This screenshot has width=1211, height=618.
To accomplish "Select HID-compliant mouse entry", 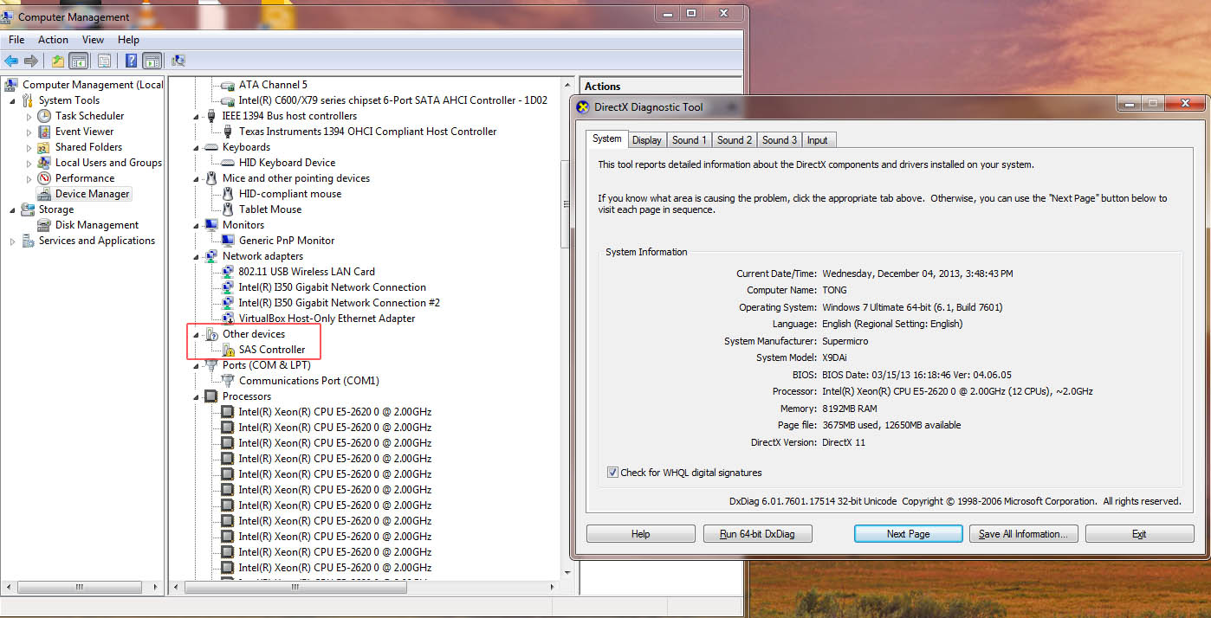I will tap(290, 194).
